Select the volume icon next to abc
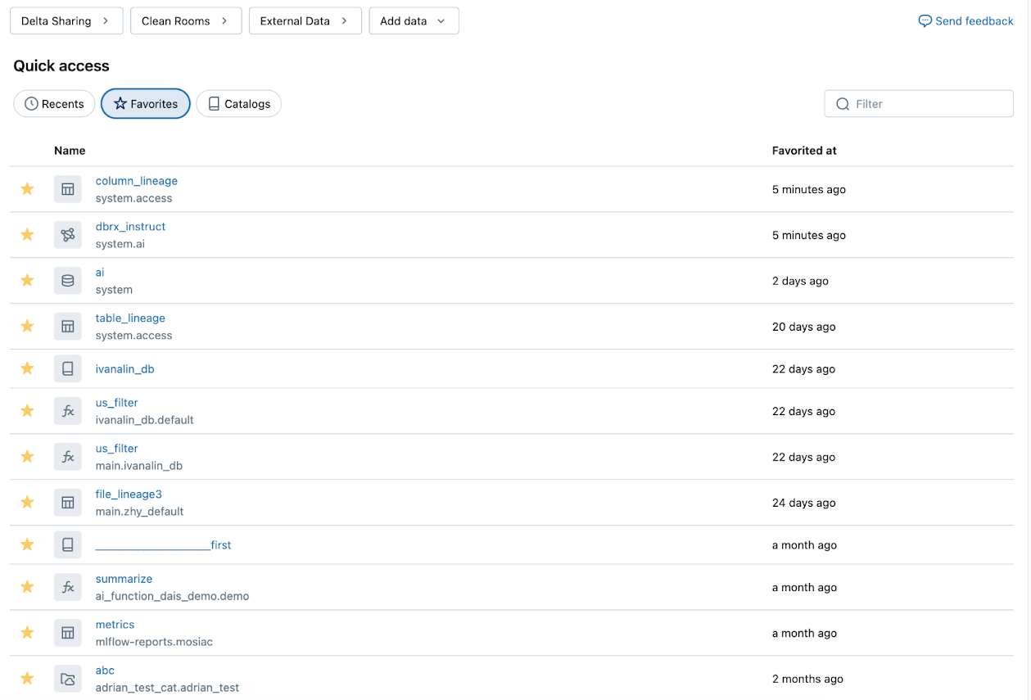The width and height of the screenshot is (1031, 700). 68,679
